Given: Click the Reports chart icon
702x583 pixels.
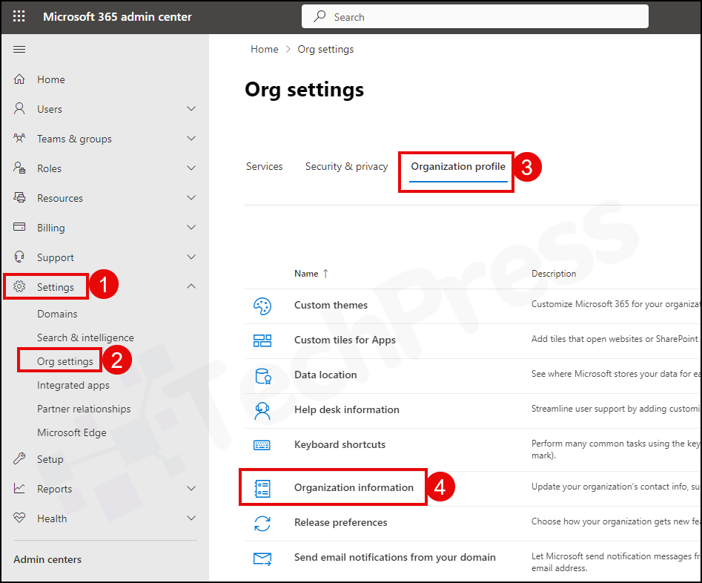Looking at the screenshot, I should click(x=19, y=489).
